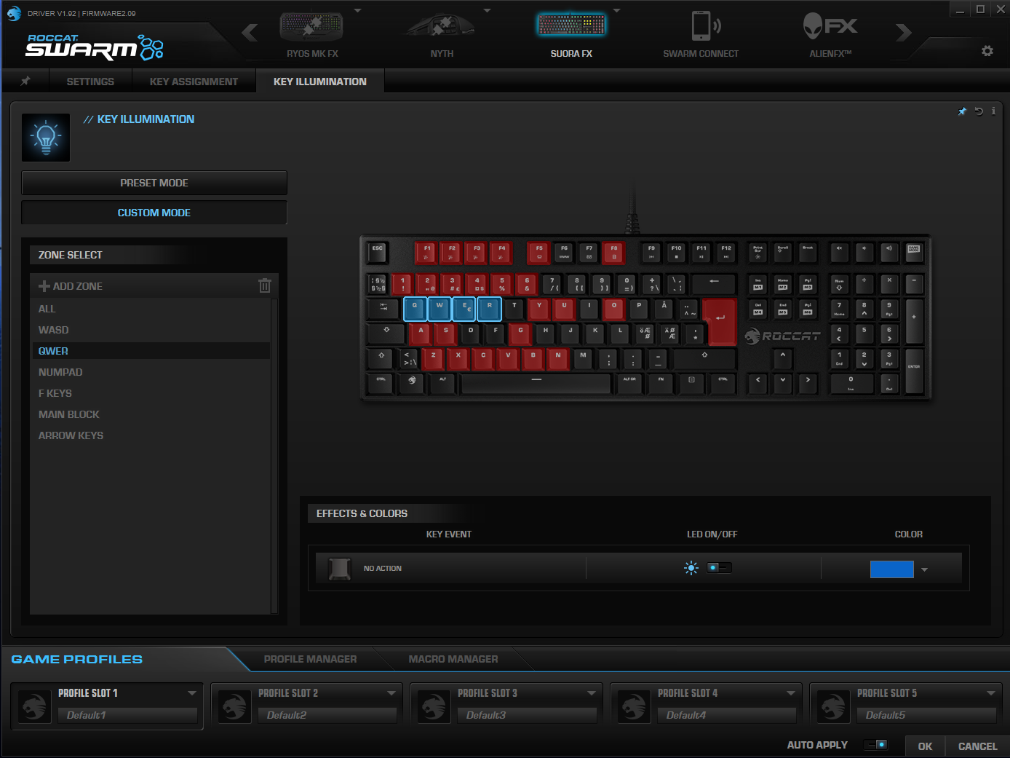Viewport: 1010px width, 758px height.
Task: Click the reset arrow icon in panel
Action: 979,111
